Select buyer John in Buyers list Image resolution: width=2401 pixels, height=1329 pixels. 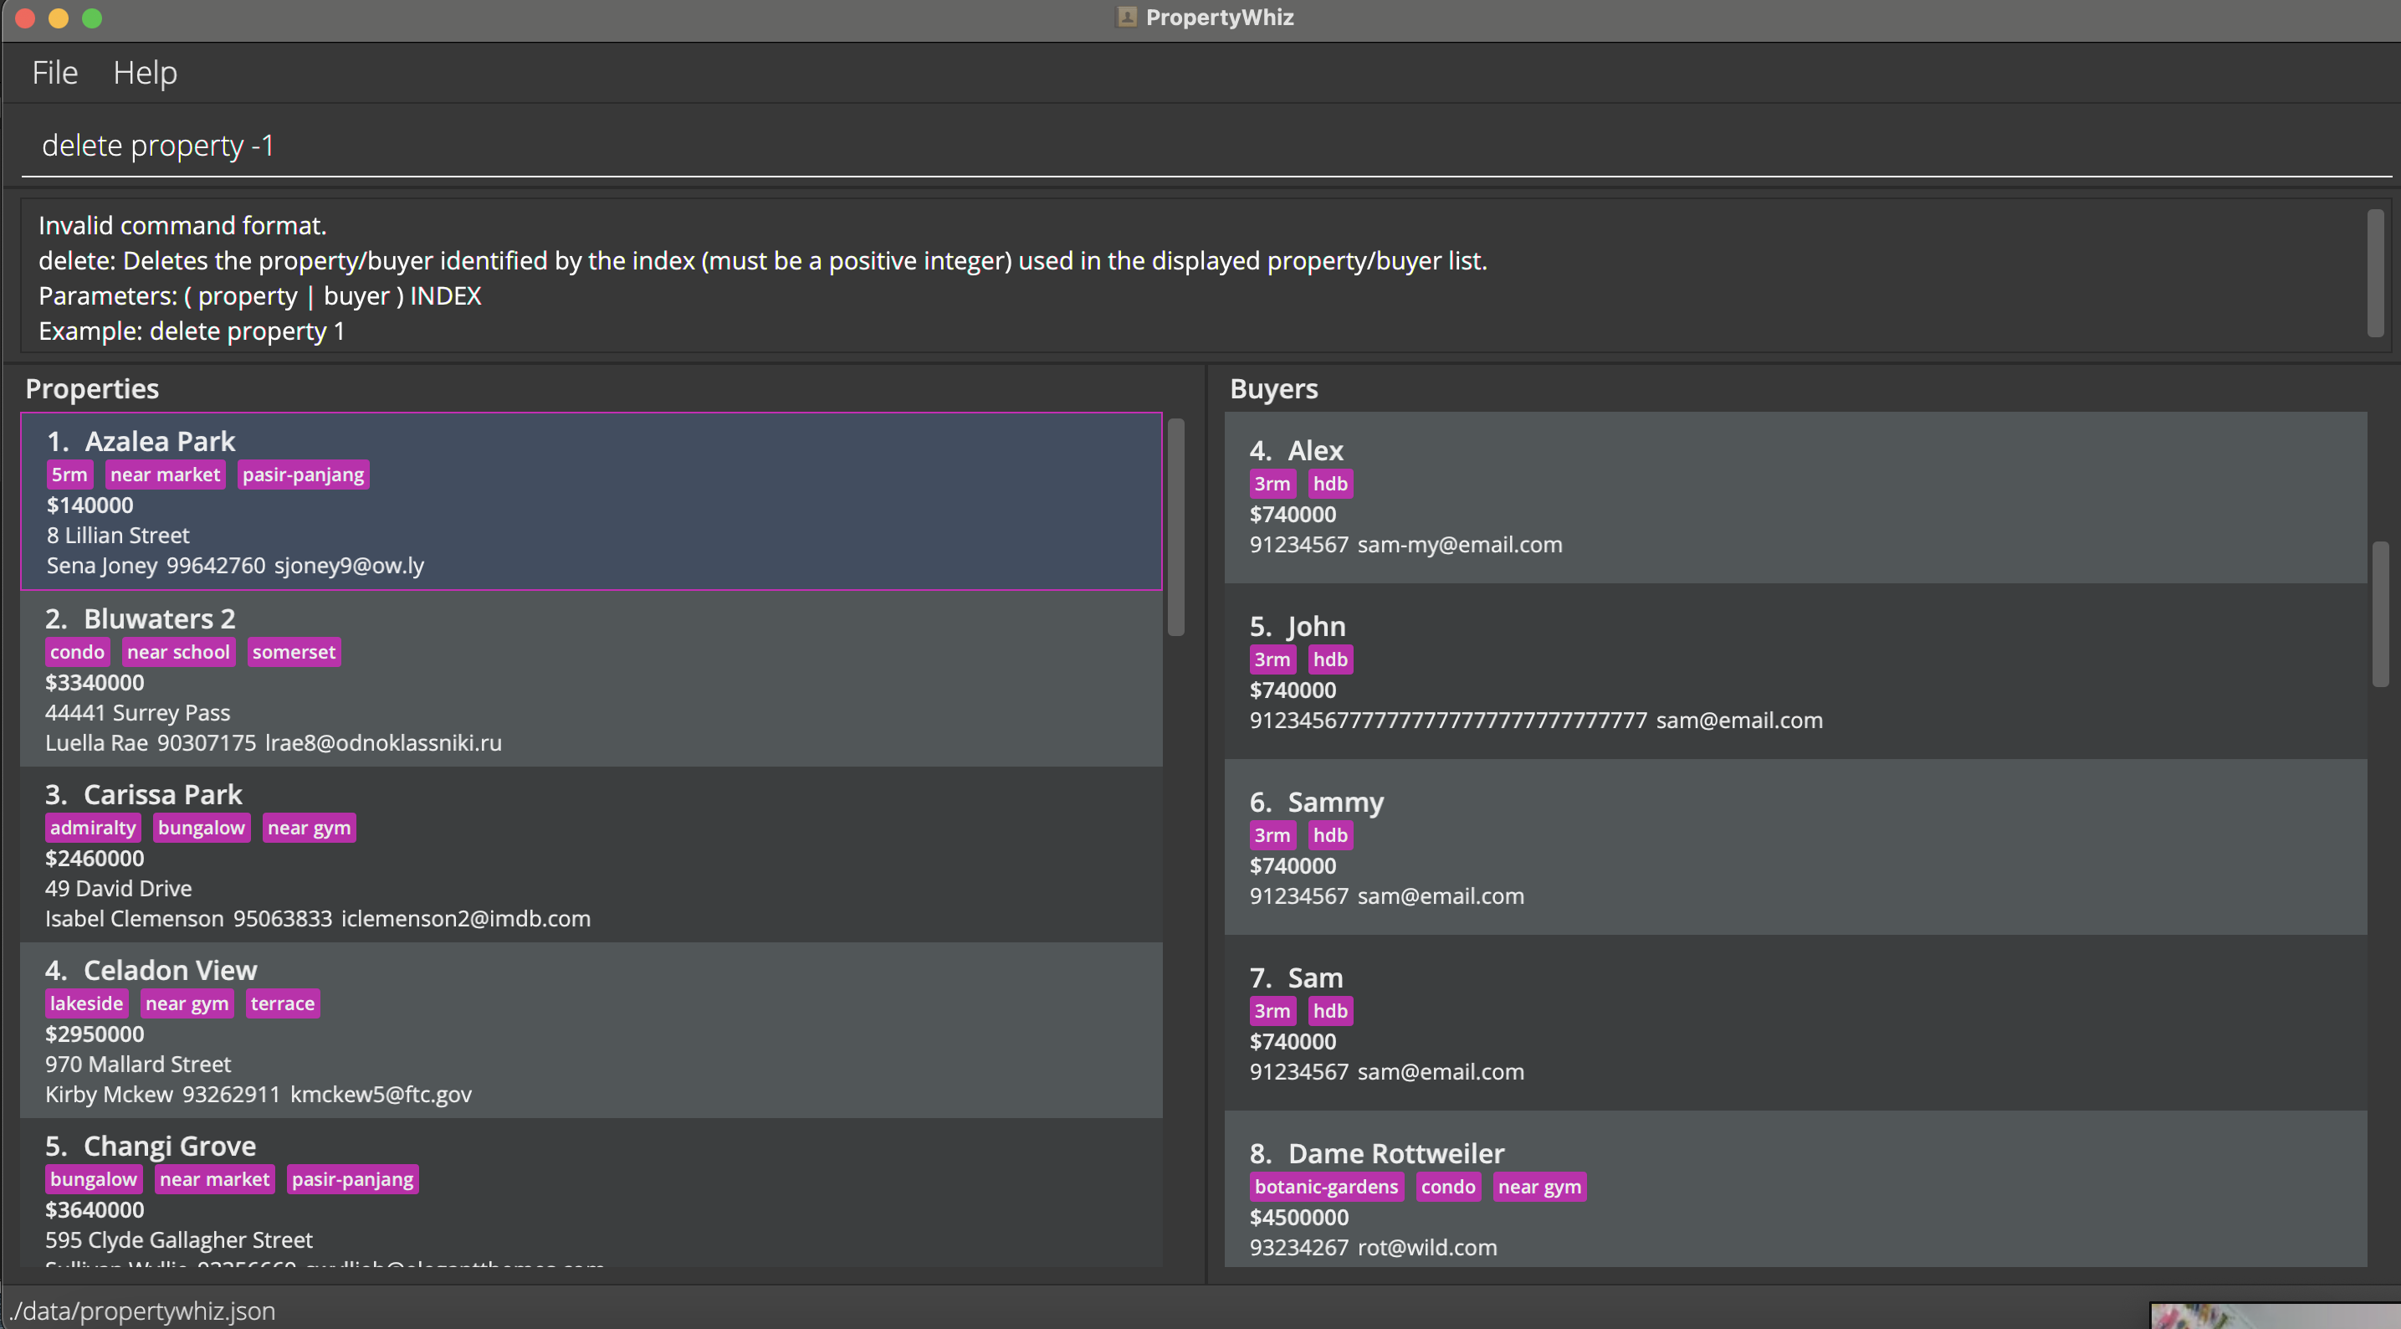click(1794, 671)
